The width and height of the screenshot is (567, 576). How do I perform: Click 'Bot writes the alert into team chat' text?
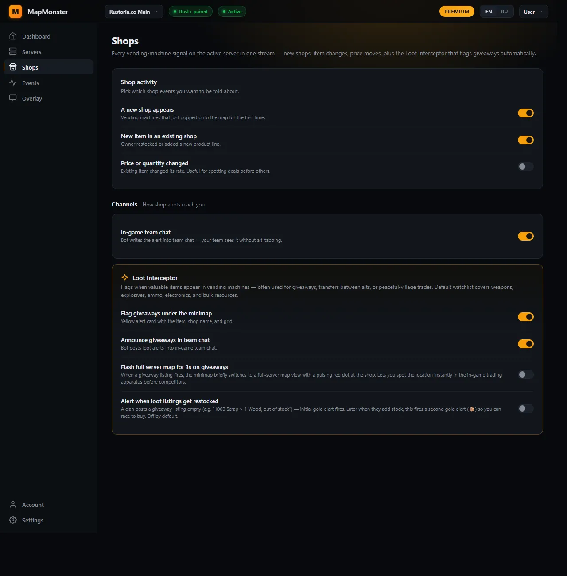coord(202,240)
